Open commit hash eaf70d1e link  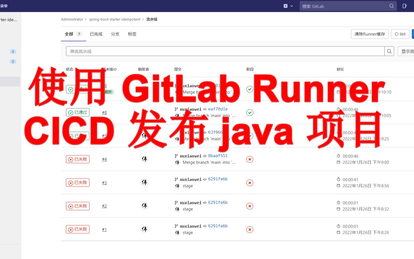[x=218, y=109]
